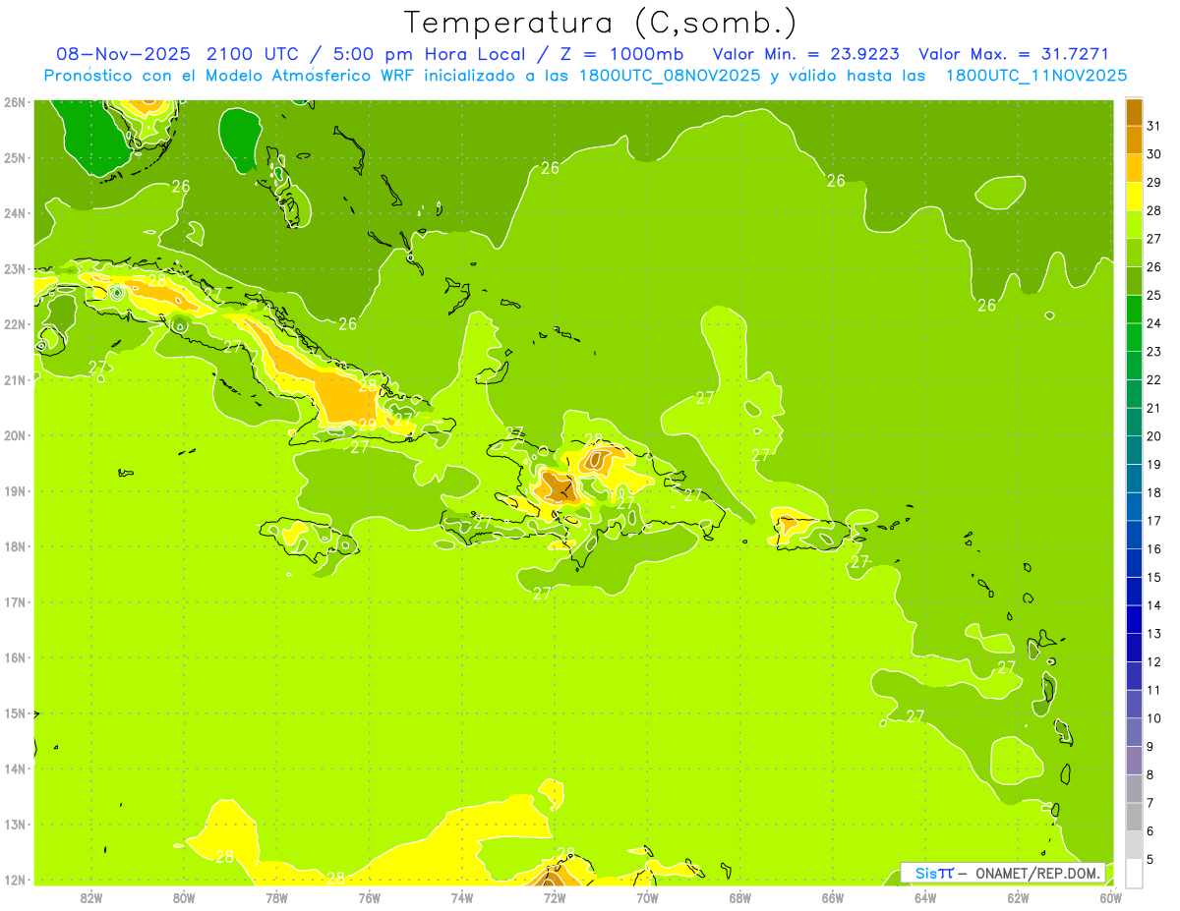Click the '08-Nov-2025 2100 UTC' date text
This screenshot has width=1180, height=911.
tap(179, 54)
